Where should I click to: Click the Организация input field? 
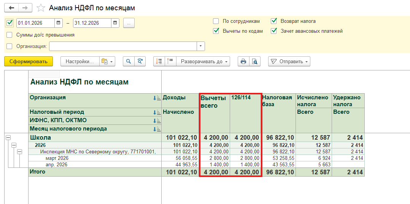coord(123,46)
